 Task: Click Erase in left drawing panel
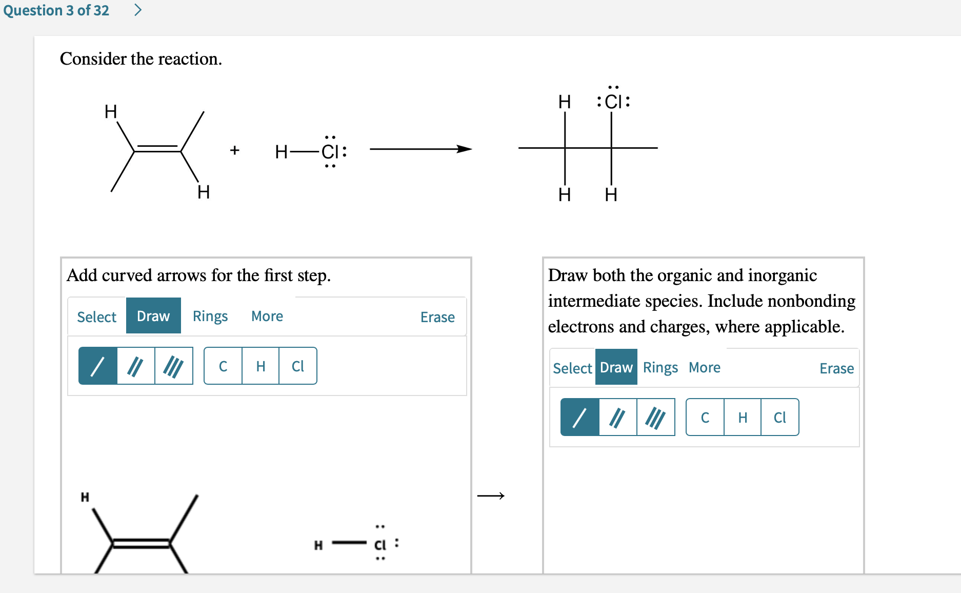[437, 317]
